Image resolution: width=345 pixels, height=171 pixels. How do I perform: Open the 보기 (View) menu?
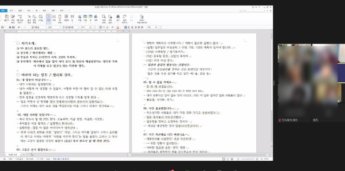point(11,11)
